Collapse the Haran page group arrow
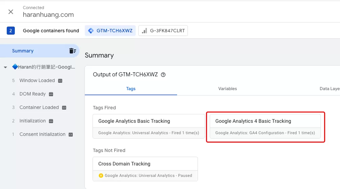Image resolution: width=340 pixels, height=189 pixels. tap(5, 67)
